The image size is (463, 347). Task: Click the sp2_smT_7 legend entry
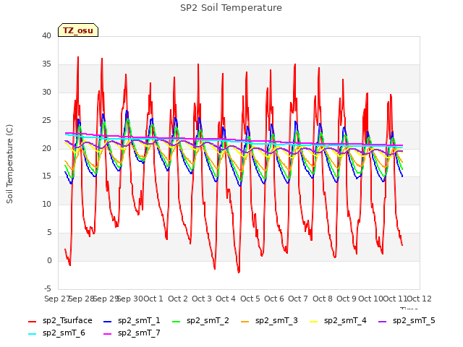pos(132,333)
